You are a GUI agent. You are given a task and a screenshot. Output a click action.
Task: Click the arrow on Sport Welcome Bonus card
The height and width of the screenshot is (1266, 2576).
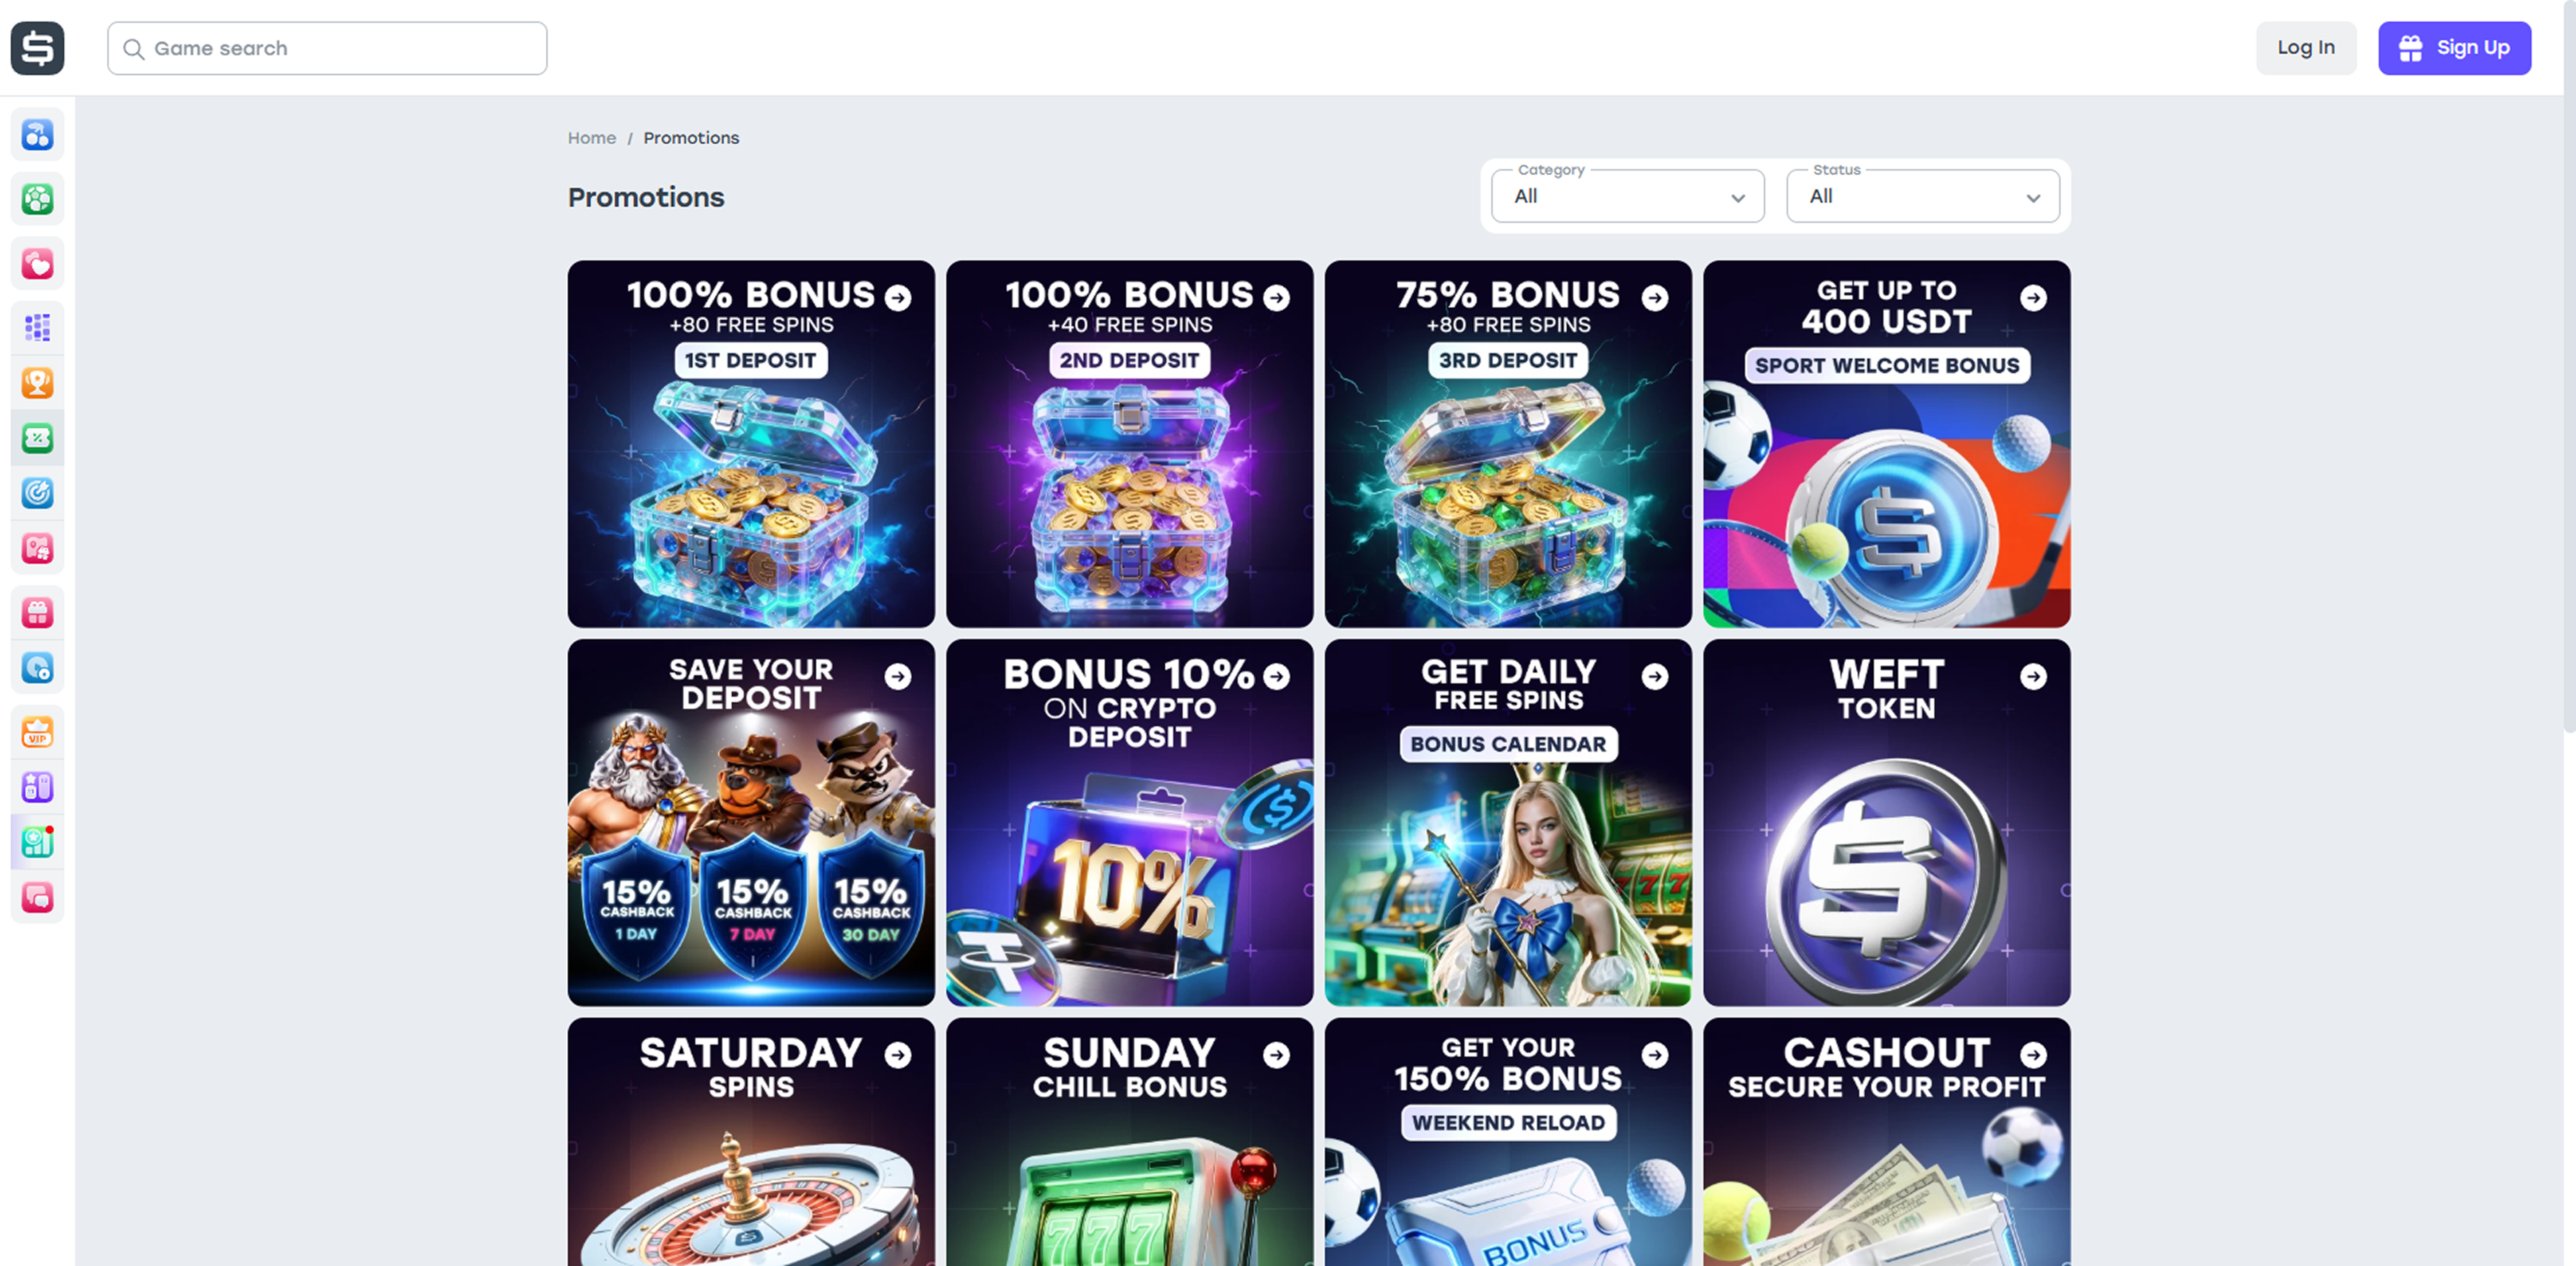pos(2033,298)
